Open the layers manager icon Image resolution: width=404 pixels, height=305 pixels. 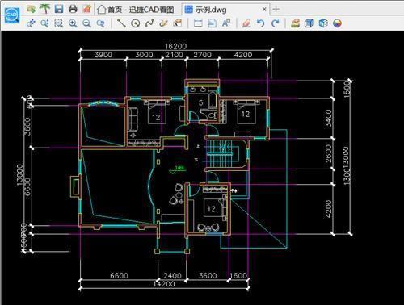click(x=296, y=23)
